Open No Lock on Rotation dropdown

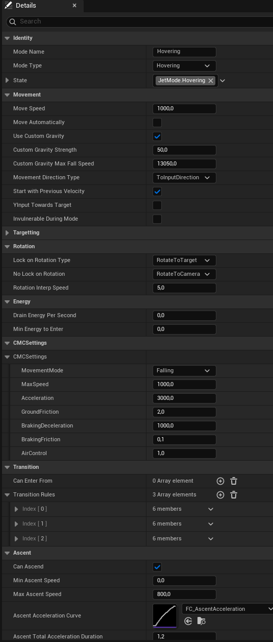click(184, 274)
